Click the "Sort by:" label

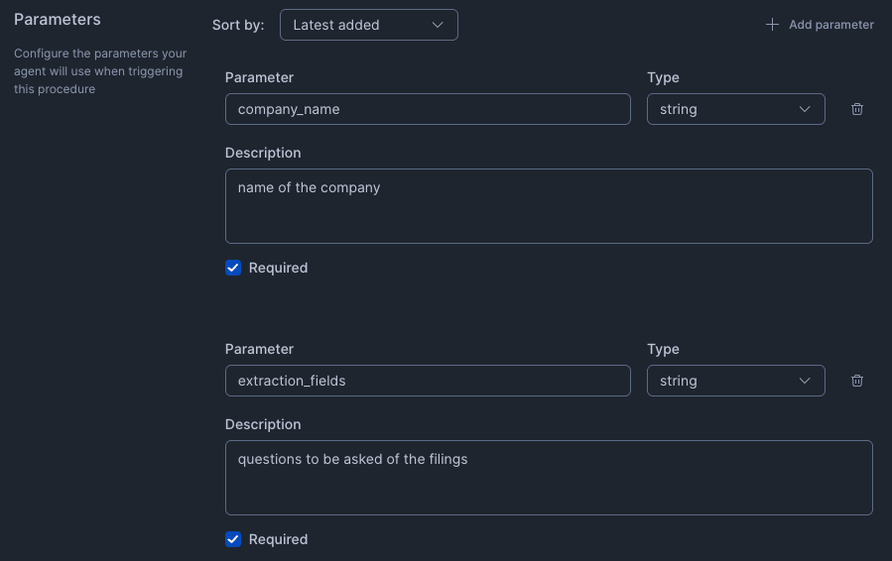coord(238,25)
